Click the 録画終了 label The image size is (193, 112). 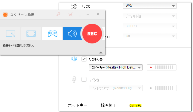click(x=109, y=105)
